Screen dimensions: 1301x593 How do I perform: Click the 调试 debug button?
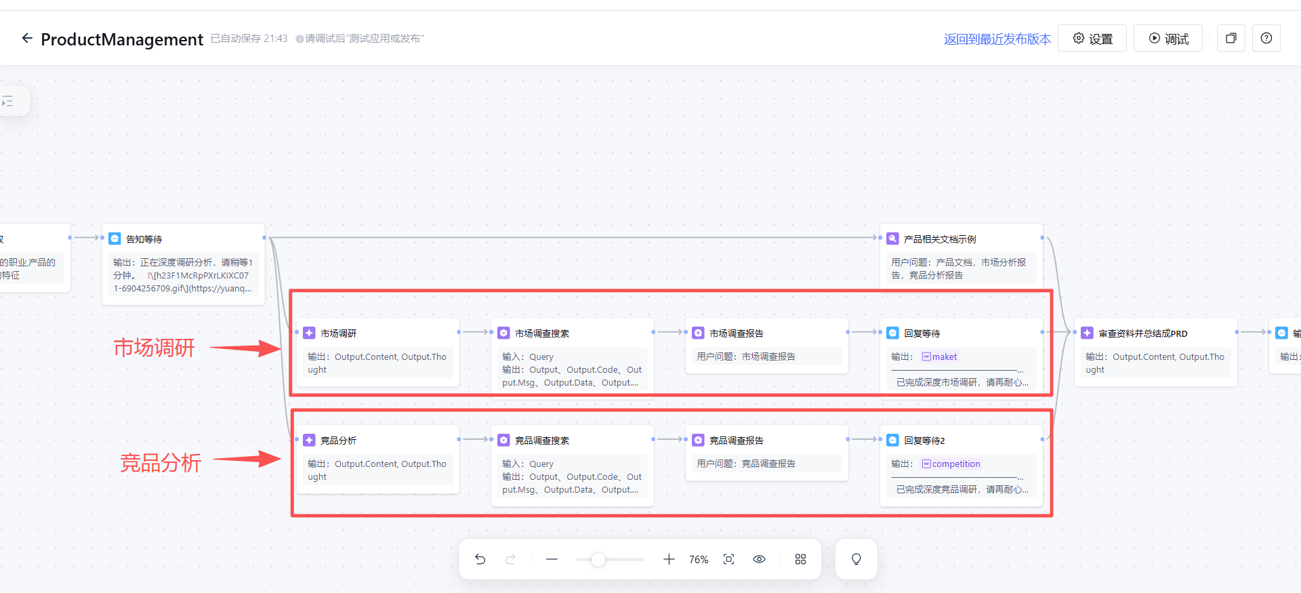pyautogui.click(x=1168, y=39)
